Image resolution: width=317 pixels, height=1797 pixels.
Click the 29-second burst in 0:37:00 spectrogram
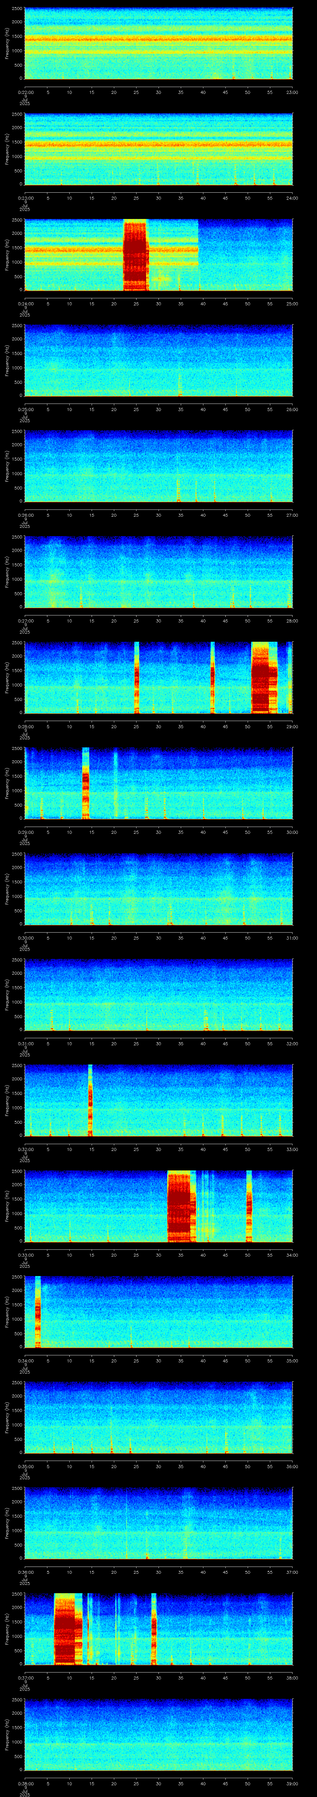(x=154, y=1629)
